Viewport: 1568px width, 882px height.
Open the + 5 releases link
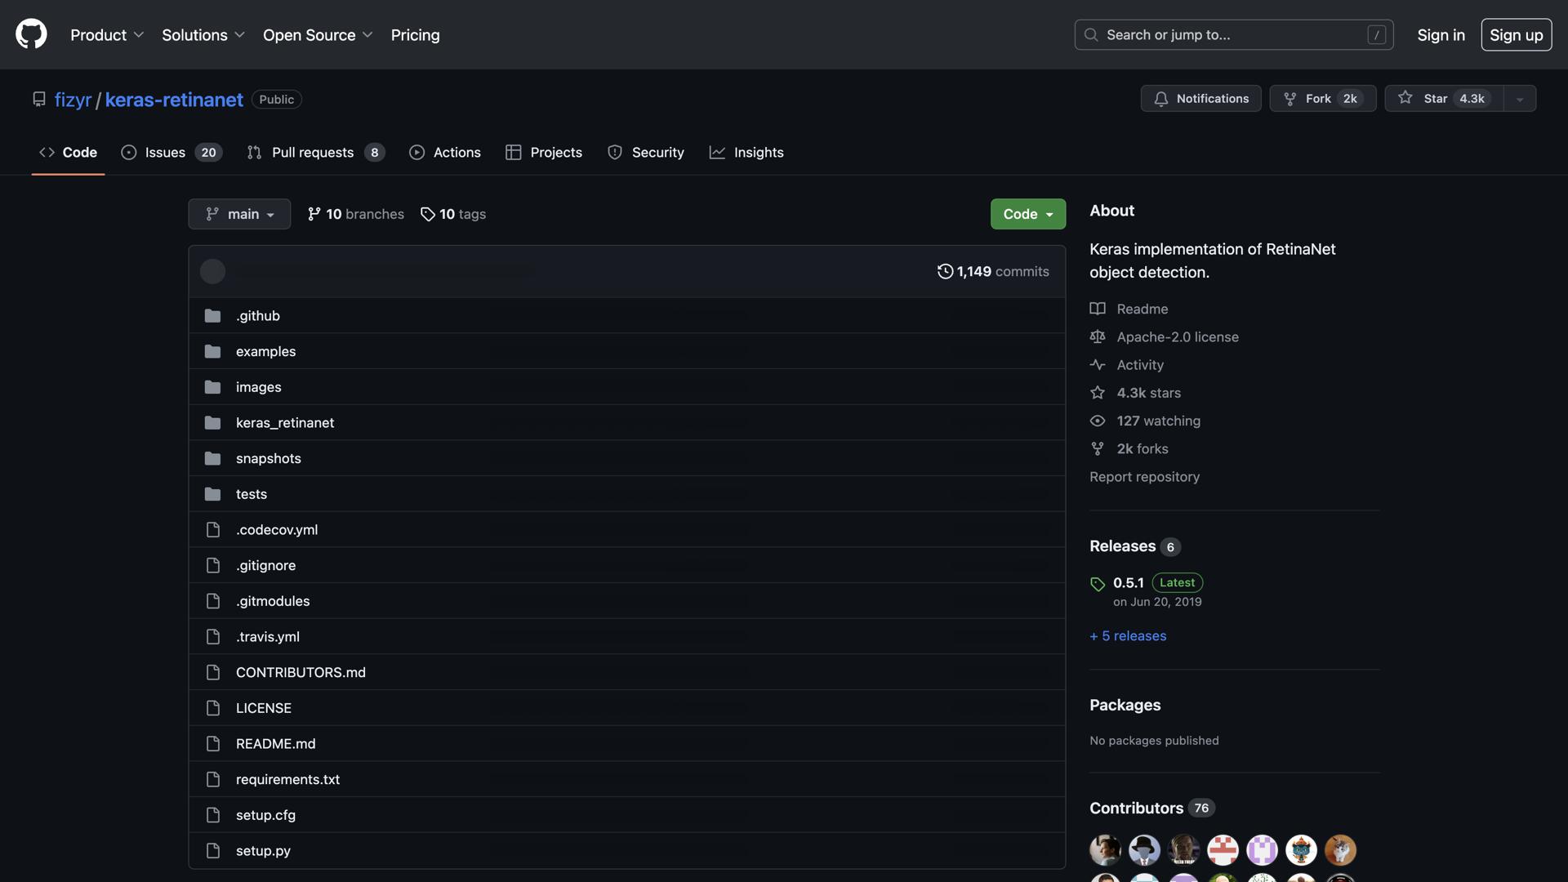tap(1127, 635)
